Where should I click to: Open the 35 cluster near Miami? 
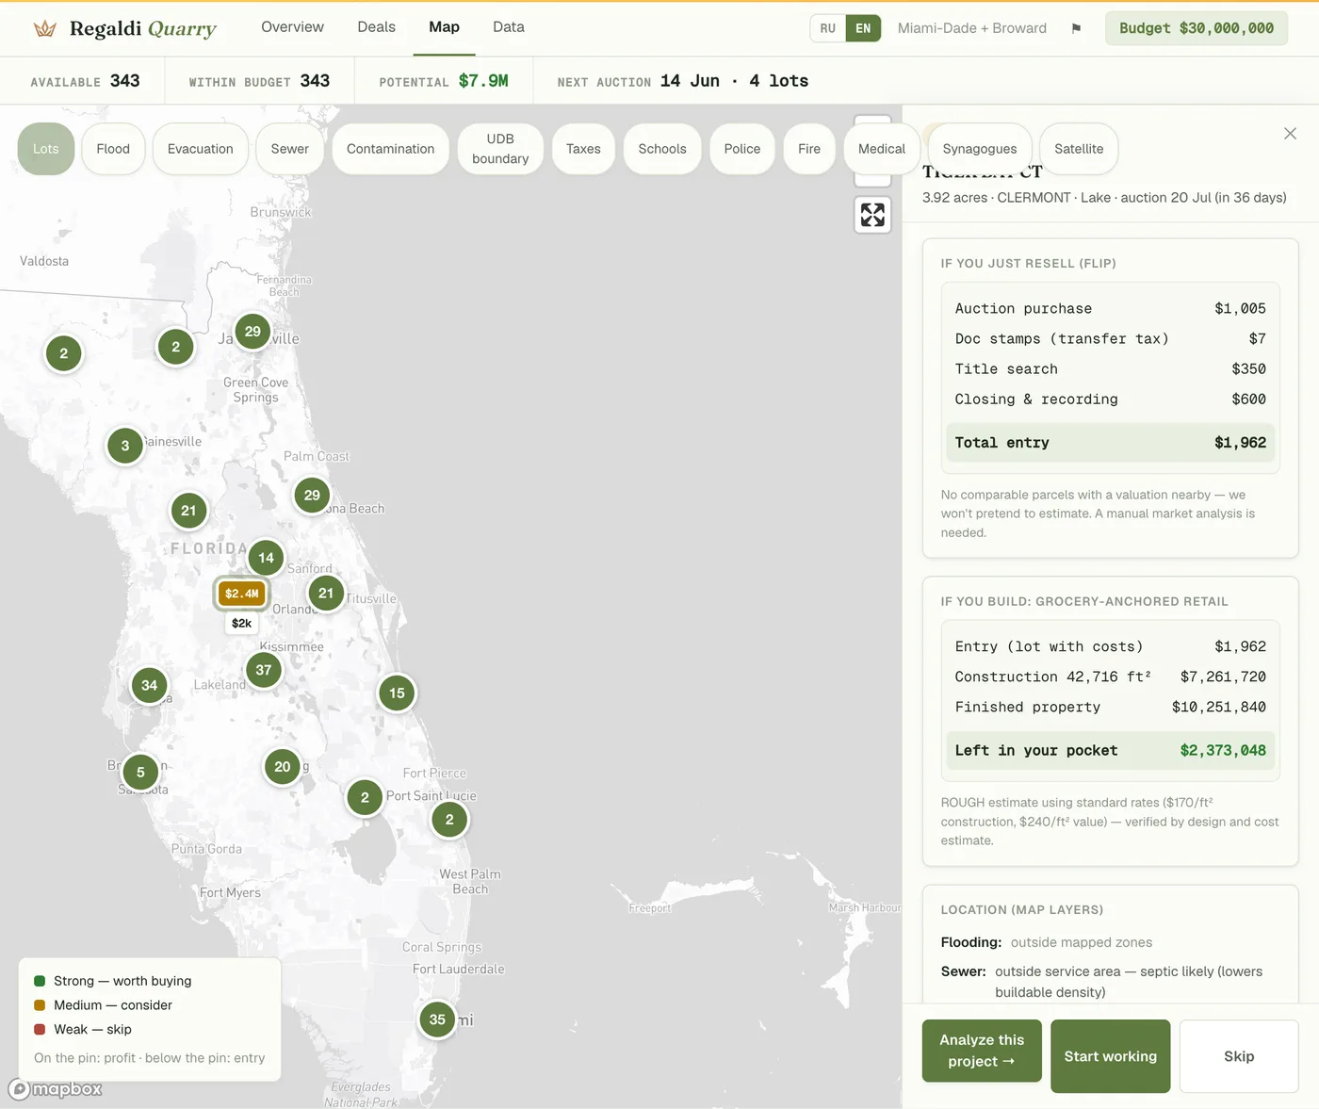(x=437, y=1019)
